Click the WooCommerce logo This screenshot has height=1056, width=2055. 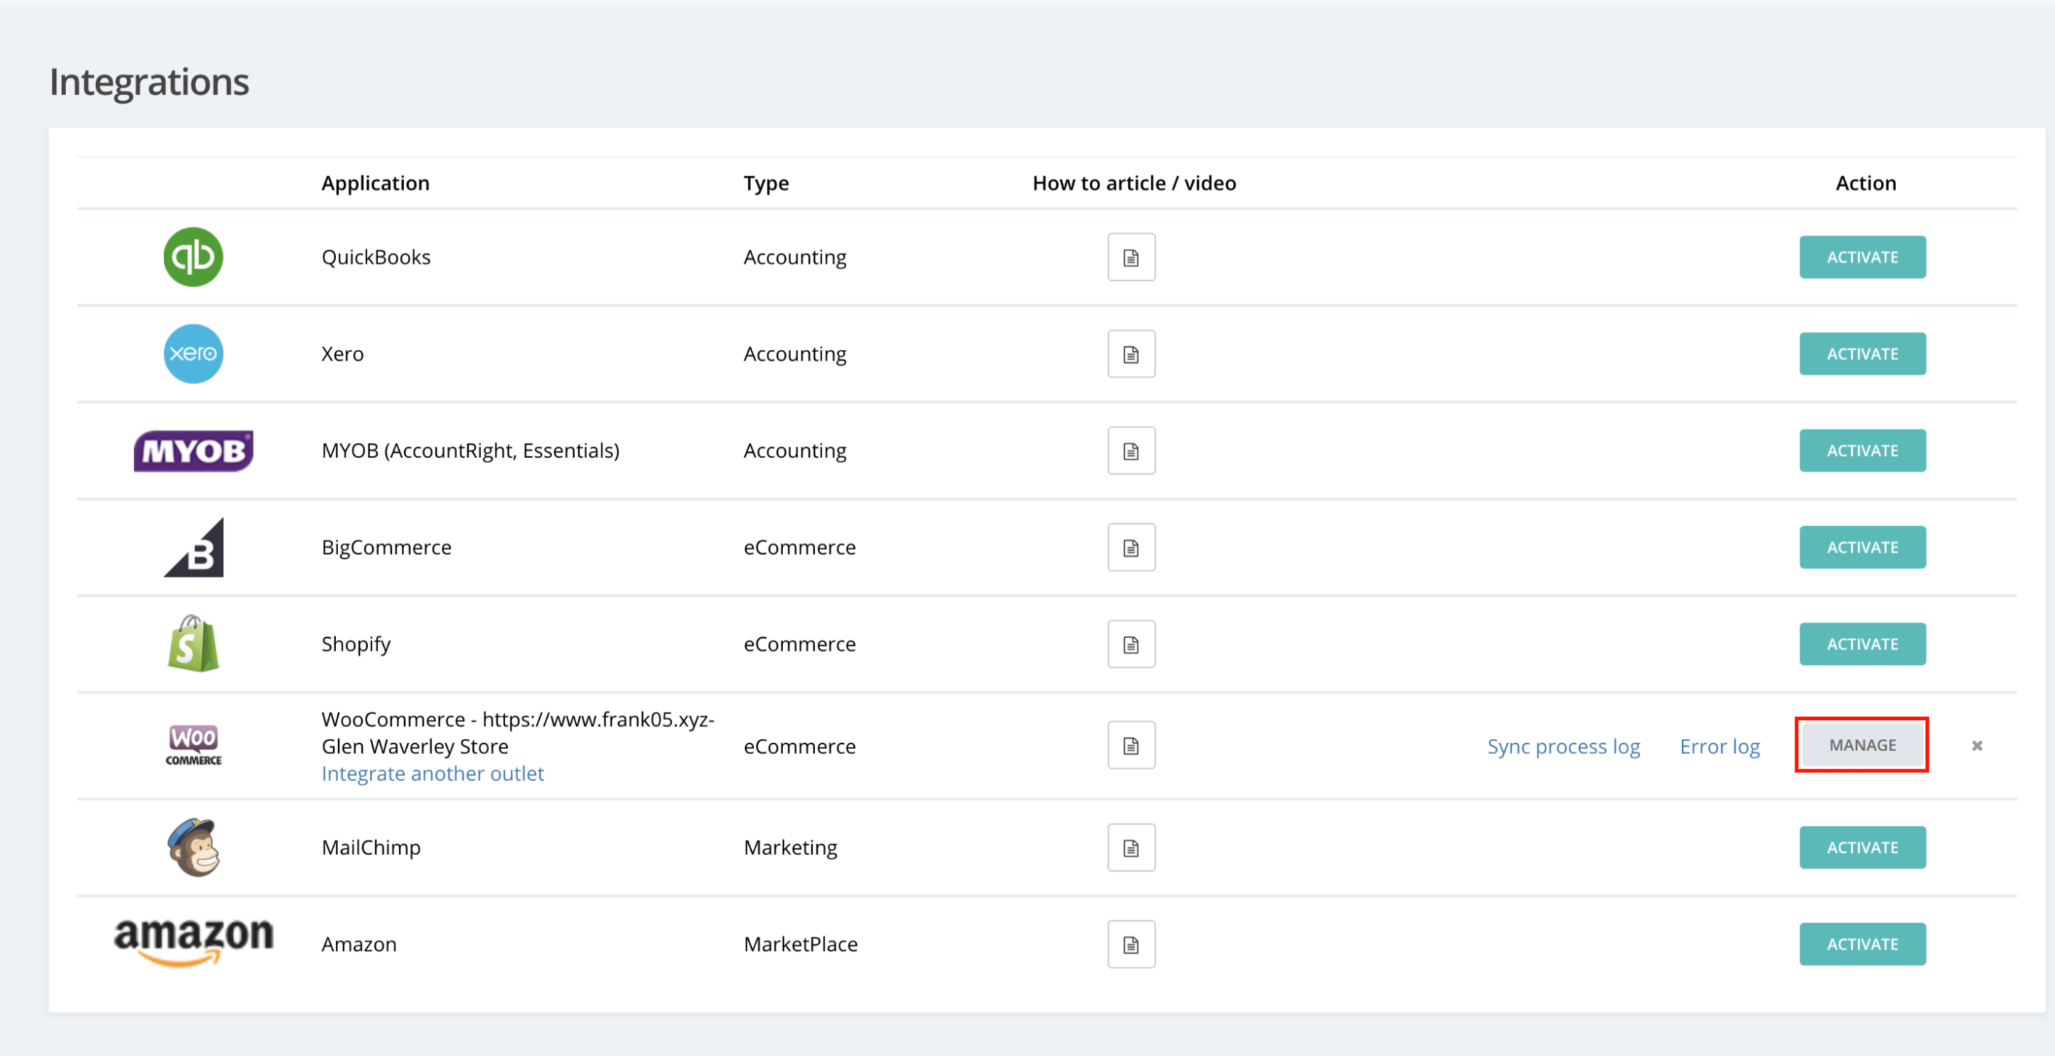click(193, 745)
